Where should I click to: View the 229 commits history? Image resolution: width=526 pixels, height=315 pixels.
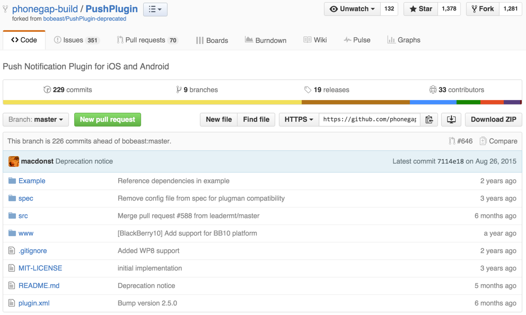point(68,90)
